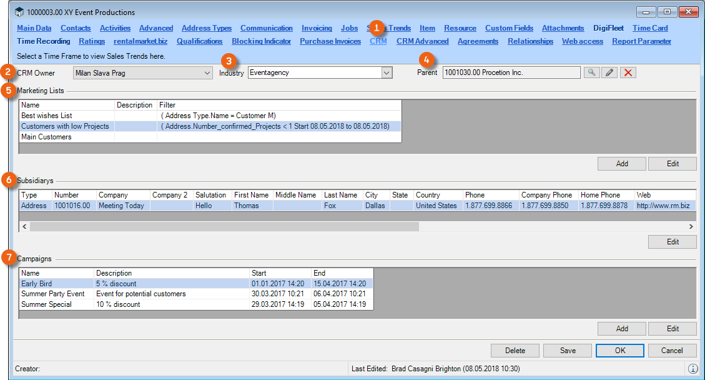Click the red X to remove Parent
This screenshot has height=380, width=705.
628,73
